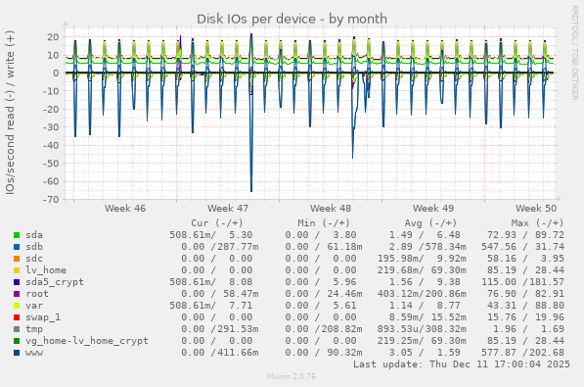Select the var legend label
584x387 pixels.
click(34, 306)
